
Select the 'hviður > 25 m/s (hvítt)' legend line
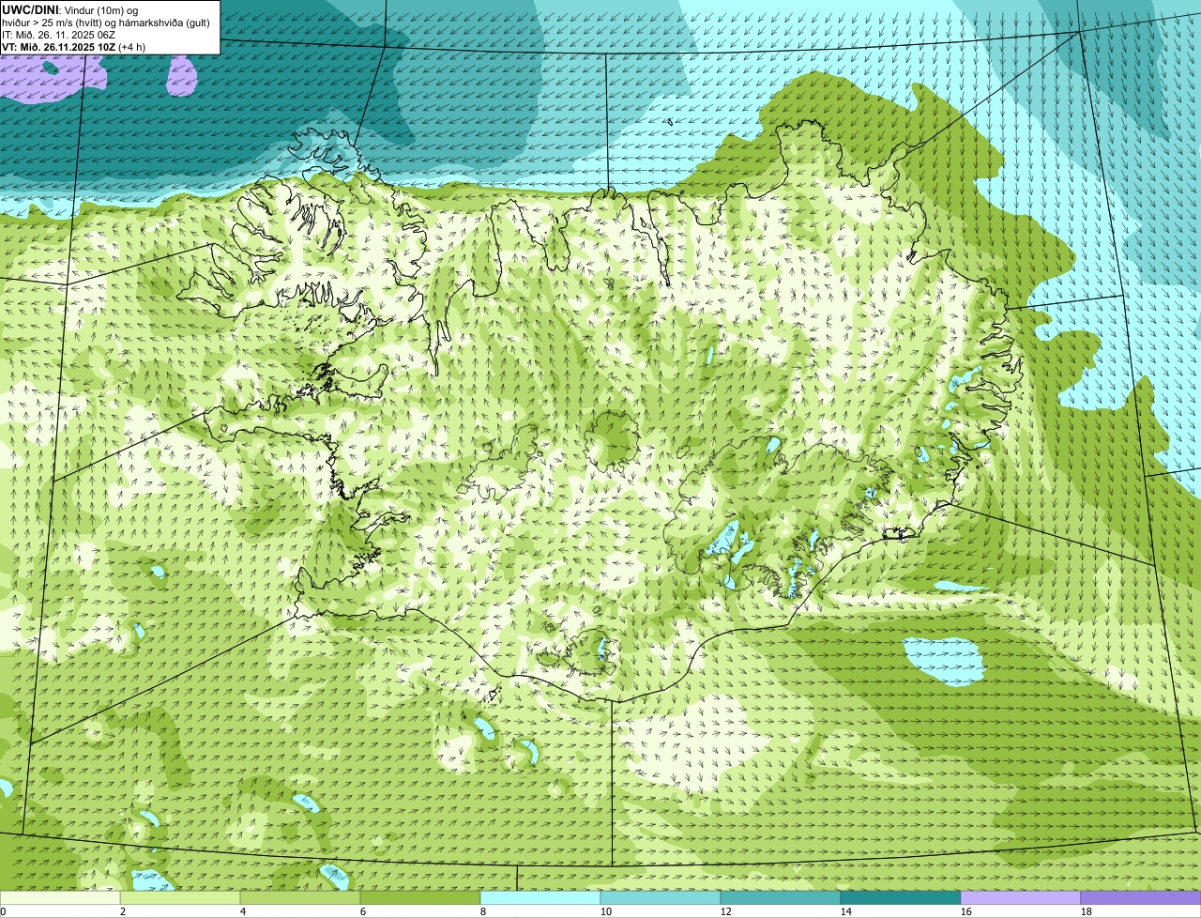coord(104,22)
